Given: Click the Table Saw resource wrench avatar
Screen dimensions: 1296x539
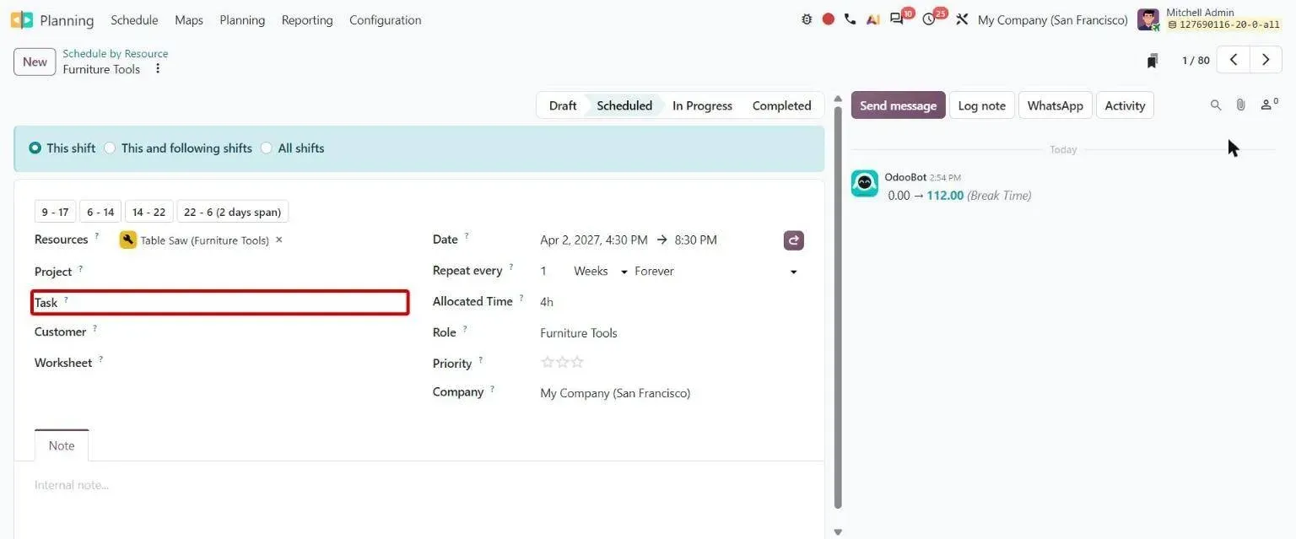Looking at the screenshot, I should 128,240.
